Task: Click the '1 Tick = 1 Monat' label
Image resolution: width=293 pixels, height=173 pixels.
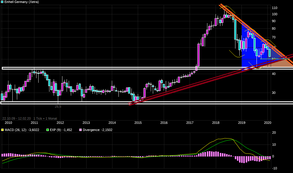Action: (x=45, y=118)
